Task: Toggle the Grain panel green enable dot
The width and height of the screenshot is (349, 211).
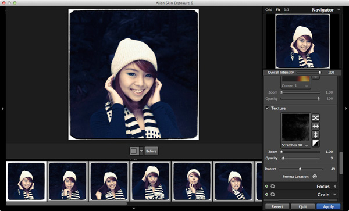Action: 266,194
